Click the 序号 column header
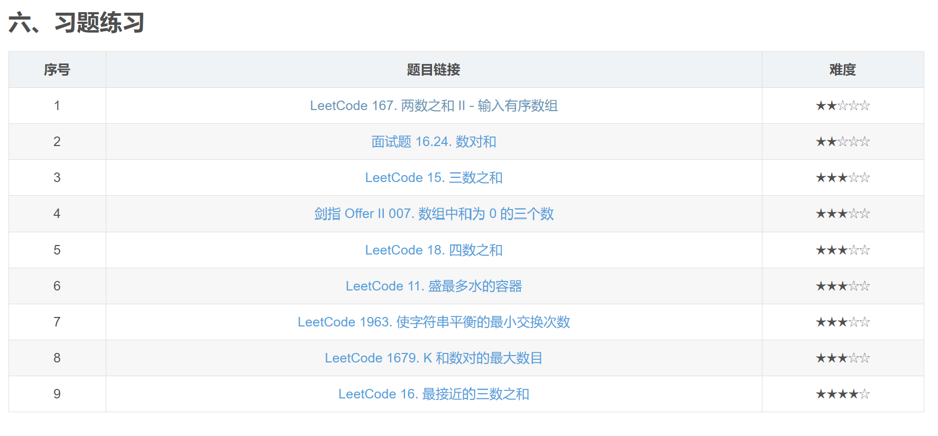This screenshot has height=436, width=938. pyautogui.click(x=57, y=70)
